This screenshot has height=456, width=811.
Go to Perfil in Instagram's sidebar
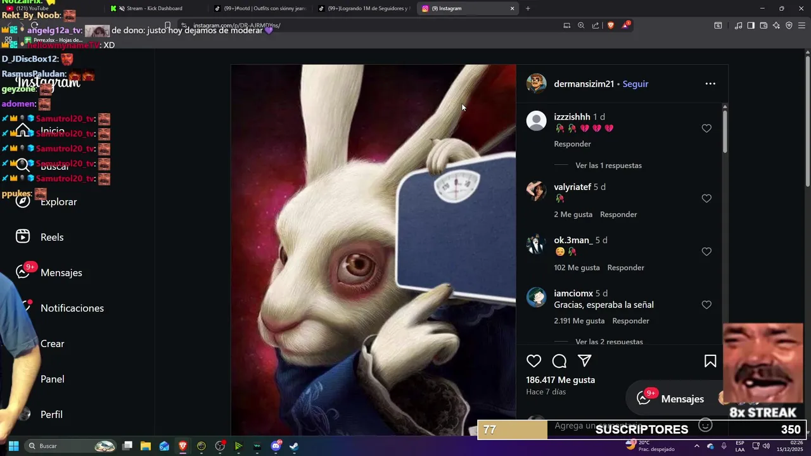[x=51, y=414]
